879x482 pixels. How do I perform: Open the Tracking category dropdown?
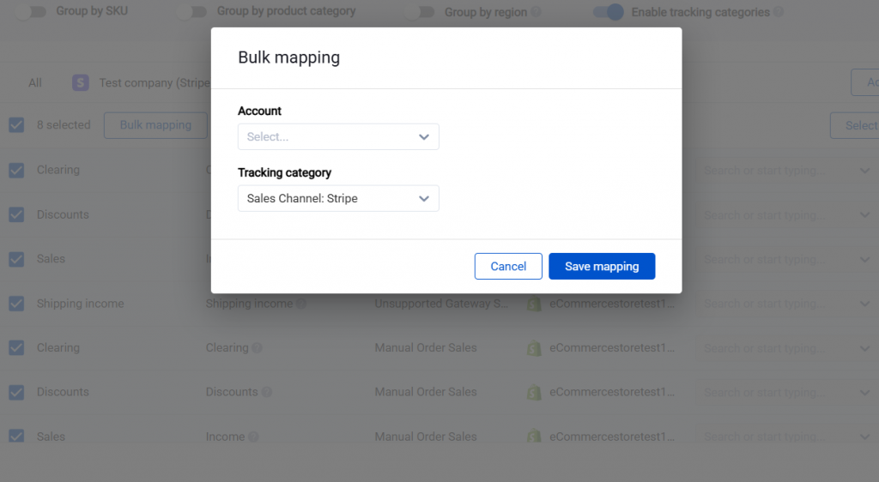pyautogui.click(x=338, y=198)
